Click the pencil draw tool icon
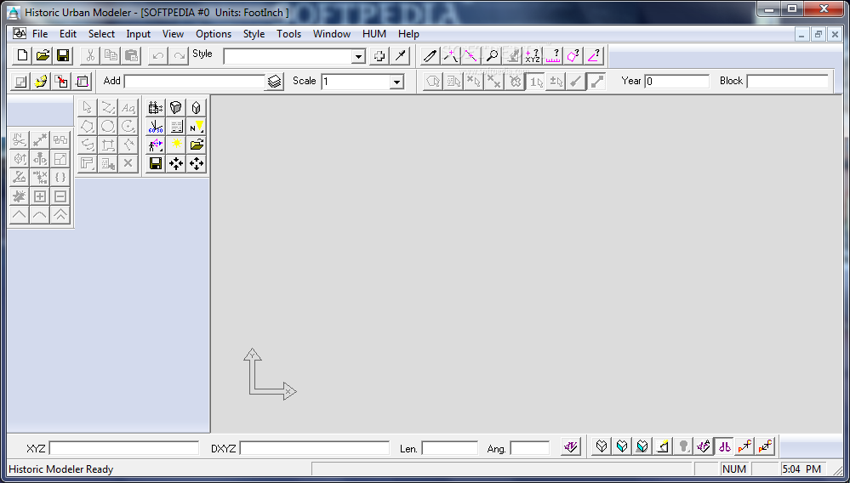 (x=430, y=55)
